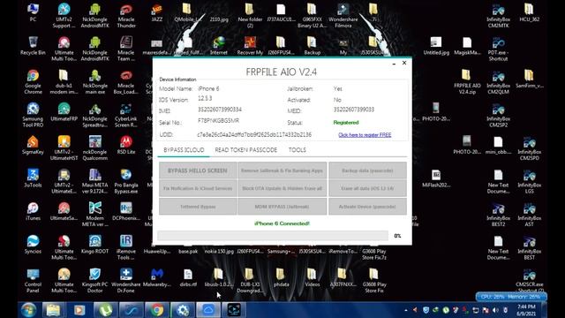The height and width of the screenshot is (318, 565).
Task: Open the iRemove Tools desktop icon
Action: 125,247
